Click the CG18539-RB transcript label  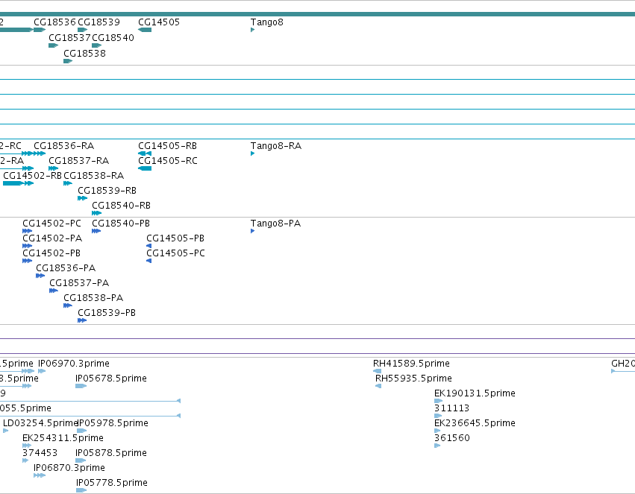(x=107, y=191)
